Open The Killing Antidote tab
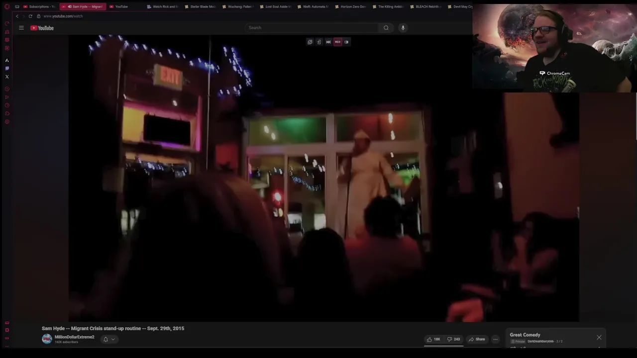637x358 pixels. (x=388, y=6)
